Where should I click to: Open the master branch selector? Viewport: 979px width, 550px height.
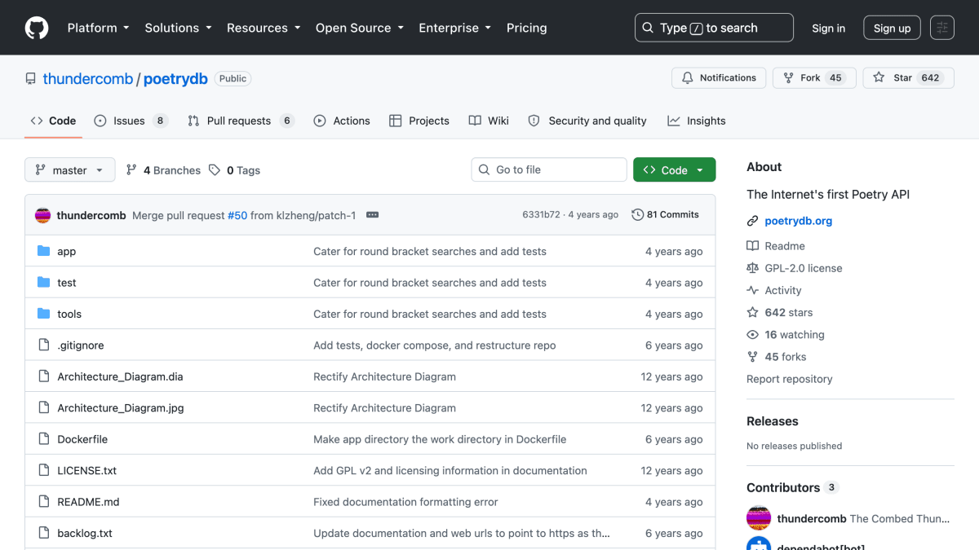[70, 170]
